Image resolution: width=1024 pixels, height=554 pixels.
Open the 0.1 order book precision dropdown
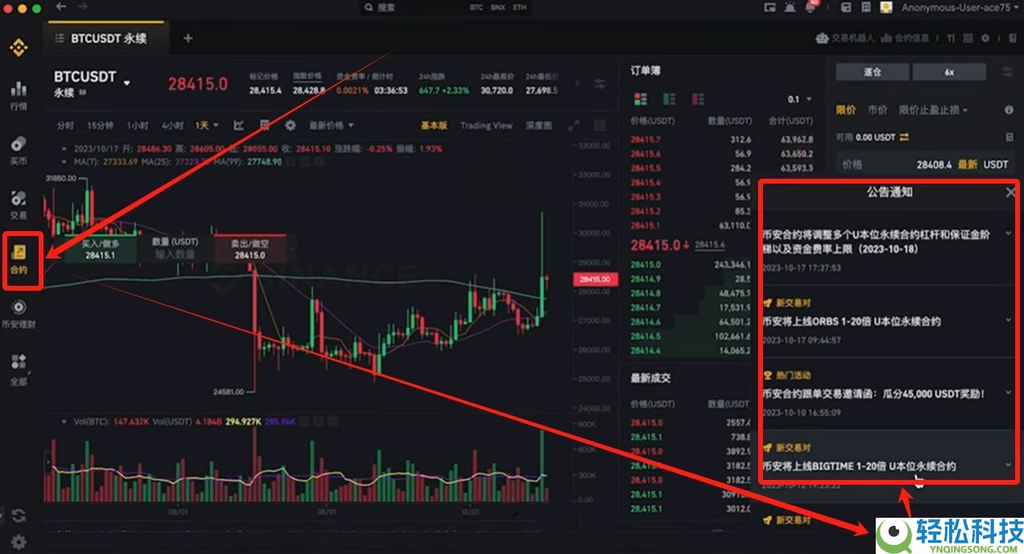[799, 99]
